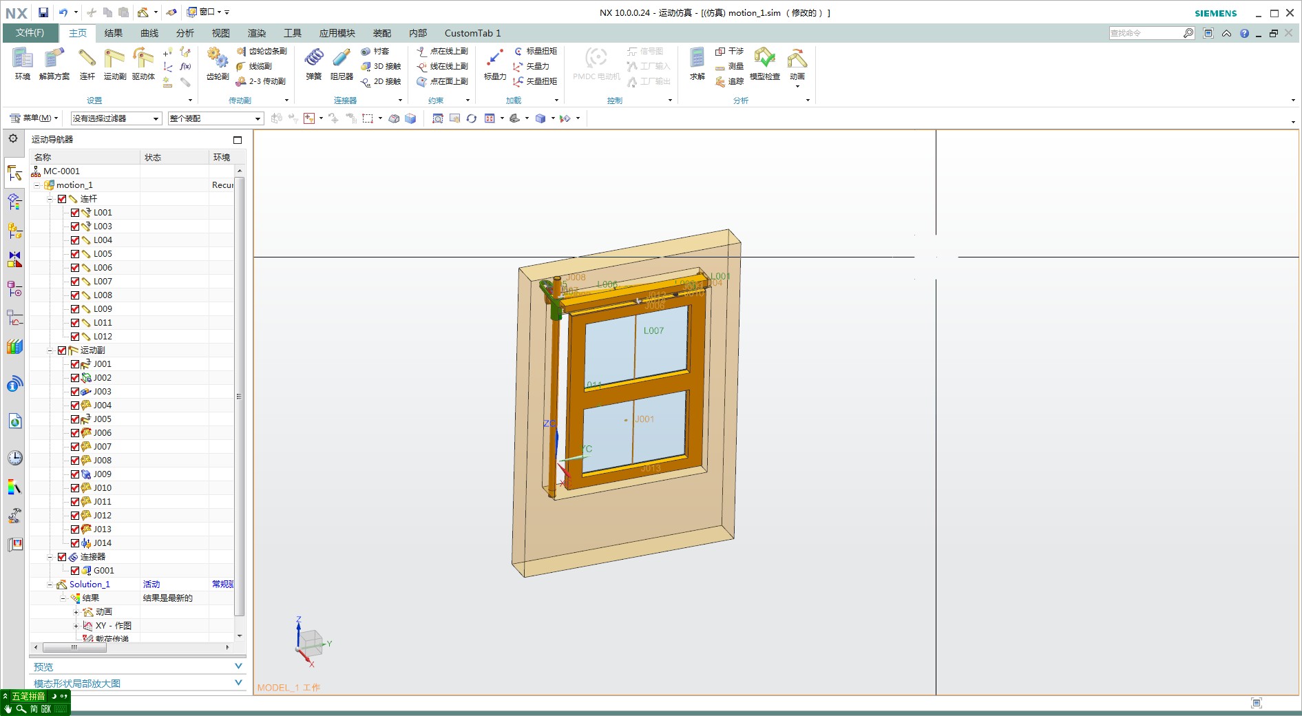This screenshot has width=1302, height=716.
Task: Uncheck the L005 link checkbox
Action: pos(75,254)
